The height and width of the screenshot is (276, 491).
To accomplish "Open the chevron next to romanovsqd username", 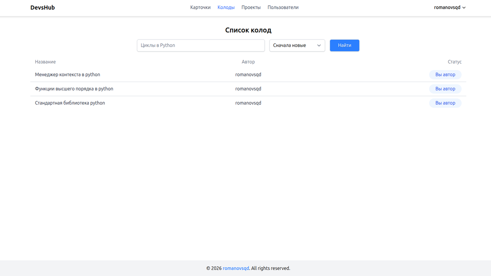I will coord(464,7).
